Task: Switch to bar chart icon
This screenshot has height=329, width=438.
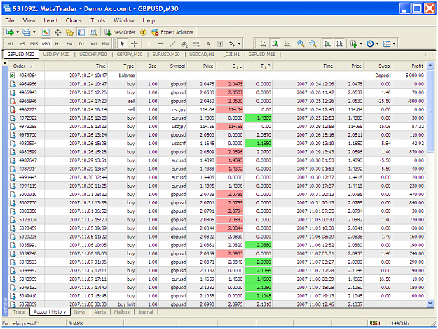Action: [263, 44]
